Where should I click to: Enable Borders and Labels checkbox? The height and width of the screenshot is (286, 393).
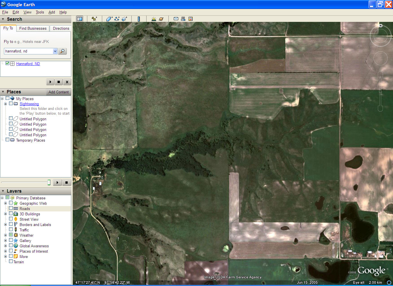click(x=11, y=224)
